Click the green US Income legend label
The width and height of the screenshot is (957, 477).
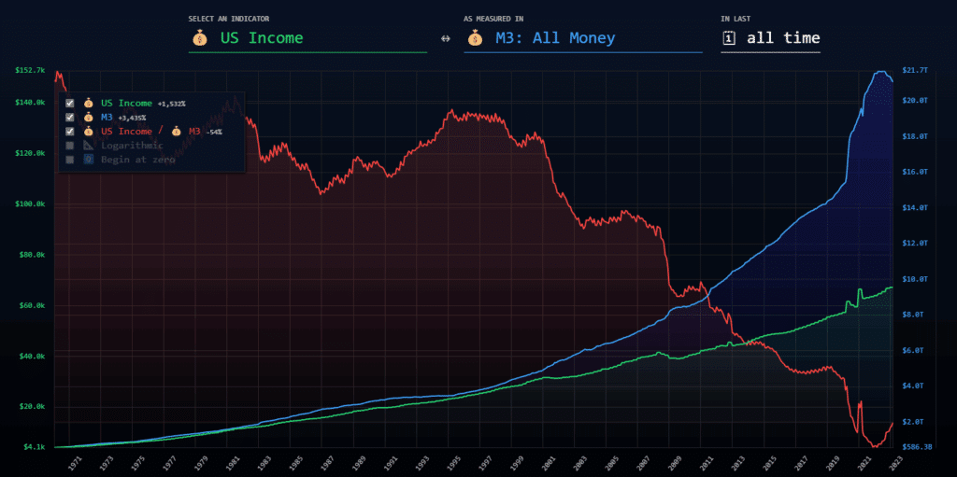pos(126,103)
